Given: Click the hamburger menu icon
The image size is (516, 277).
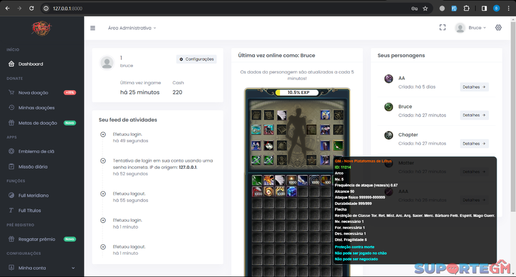Looking at the screenshot, I should point(93,28).
